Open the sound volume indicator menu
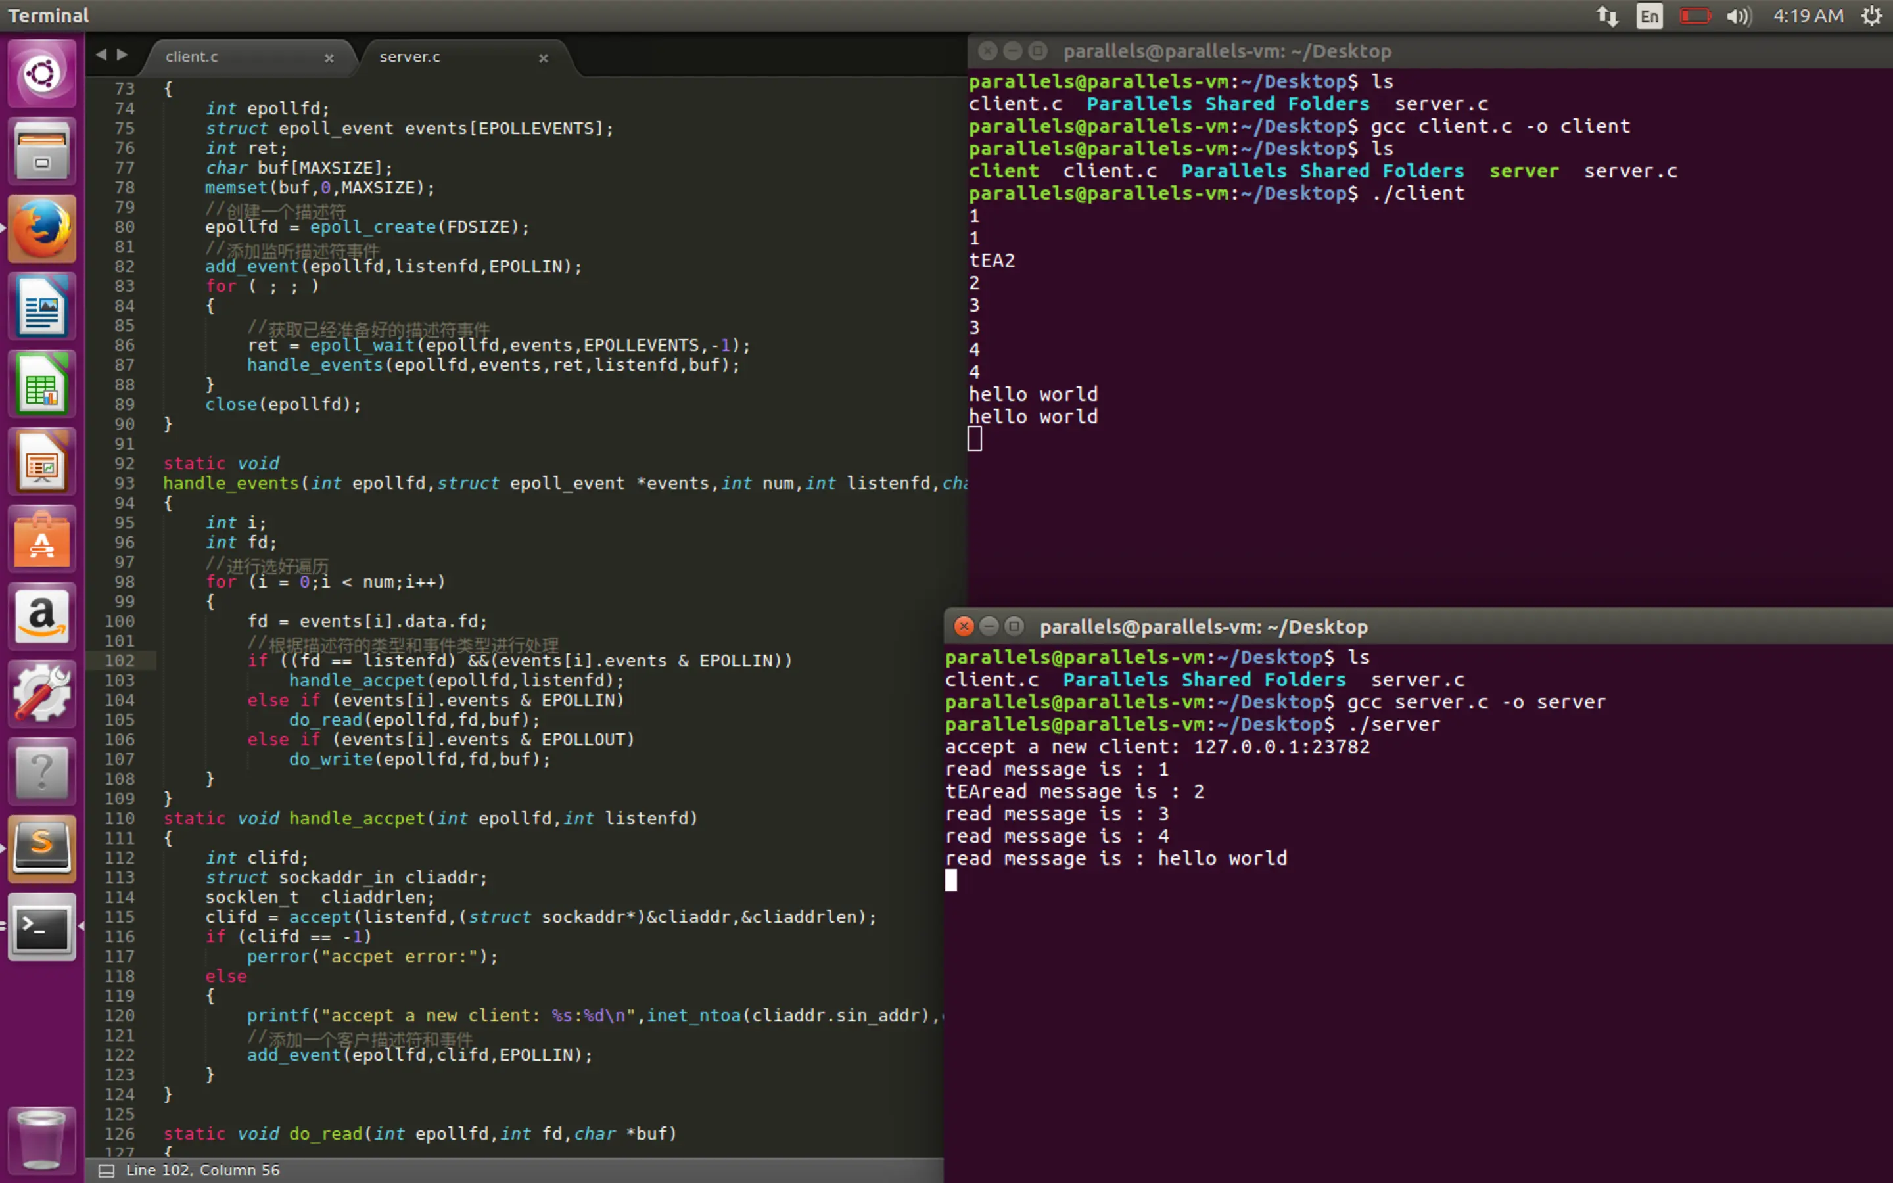The height and width of the screenshot is (1183, 1893). pyautogui.click(x=1738, y=16)
